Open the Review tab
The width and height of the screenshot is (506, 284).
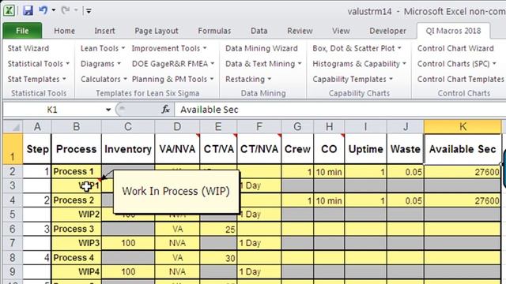tap(300, 31)
